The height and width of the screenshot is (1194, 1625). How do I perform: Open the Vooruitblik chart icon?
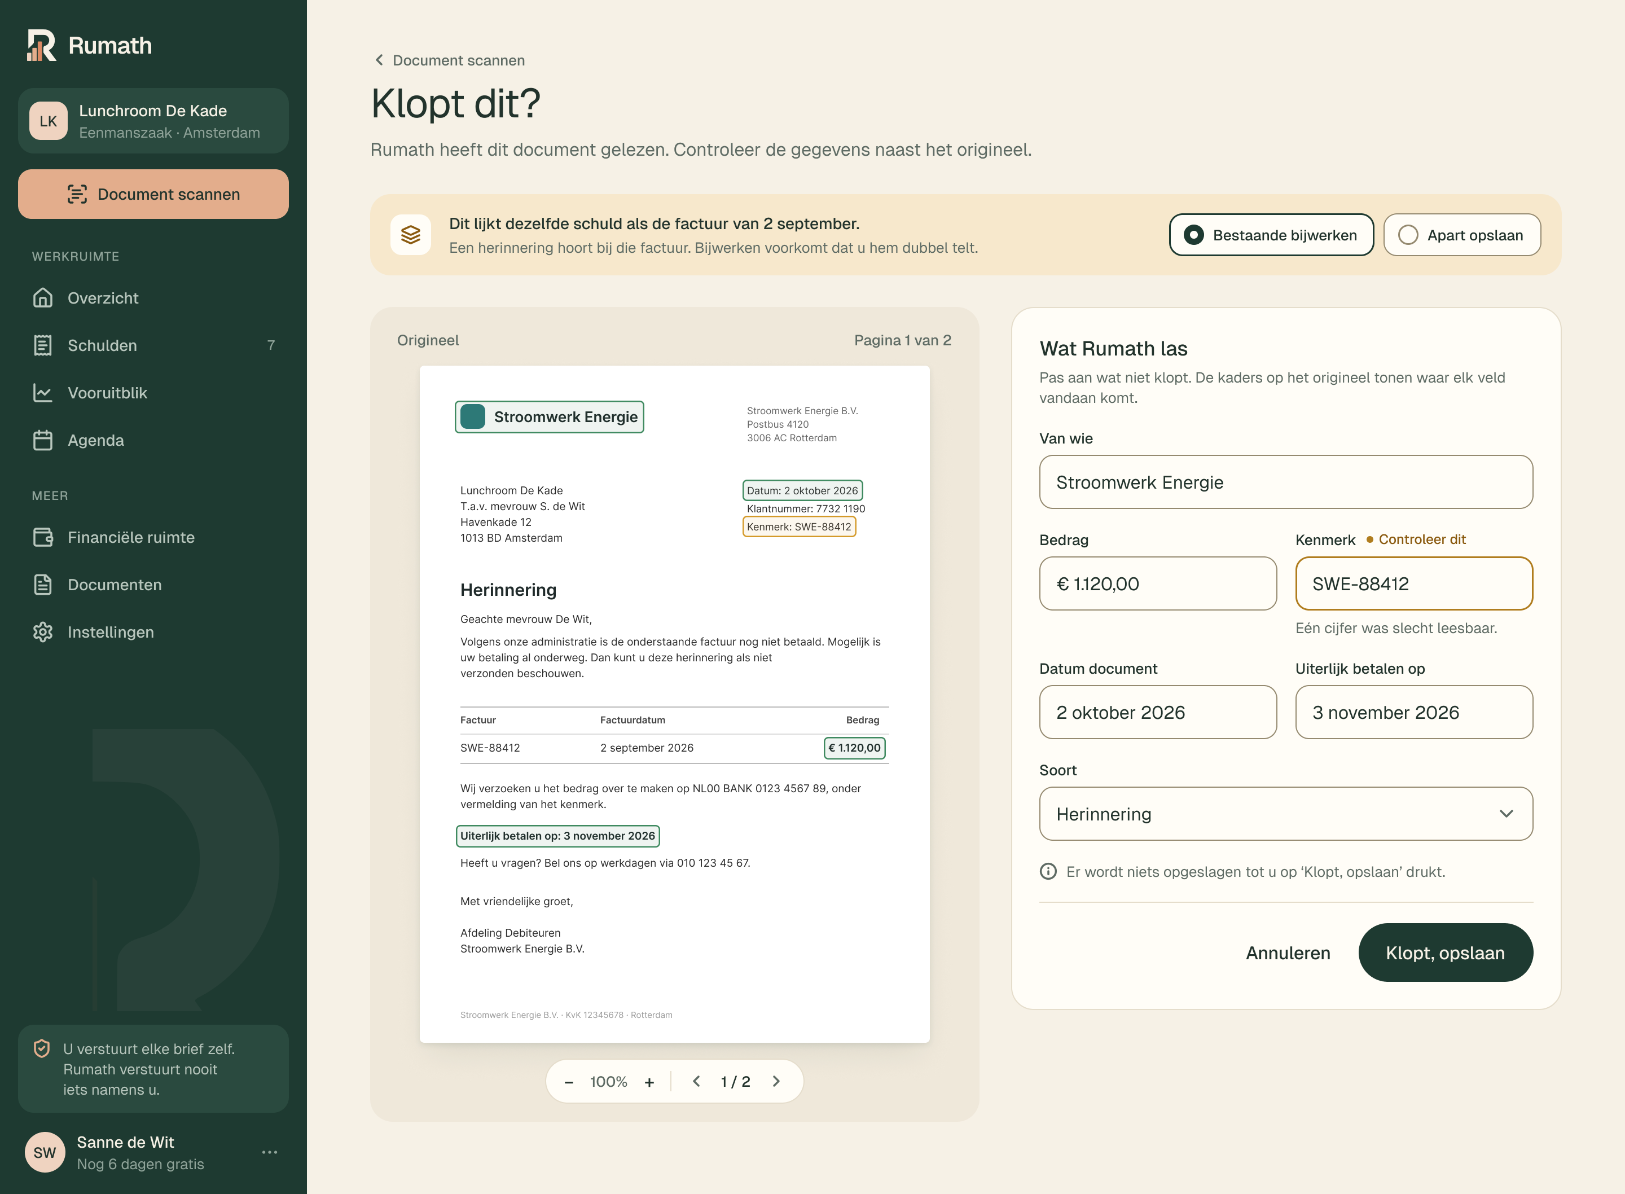43,393
